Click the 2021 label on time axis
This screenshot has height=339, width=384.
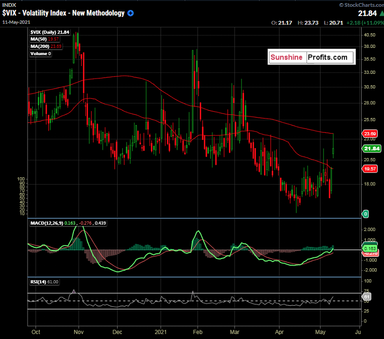pos(161,332)
